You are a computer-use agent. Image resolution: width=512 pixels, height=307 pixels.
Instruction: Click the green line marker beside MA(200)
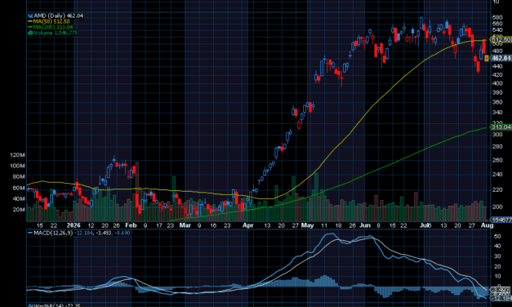(30, 27)
